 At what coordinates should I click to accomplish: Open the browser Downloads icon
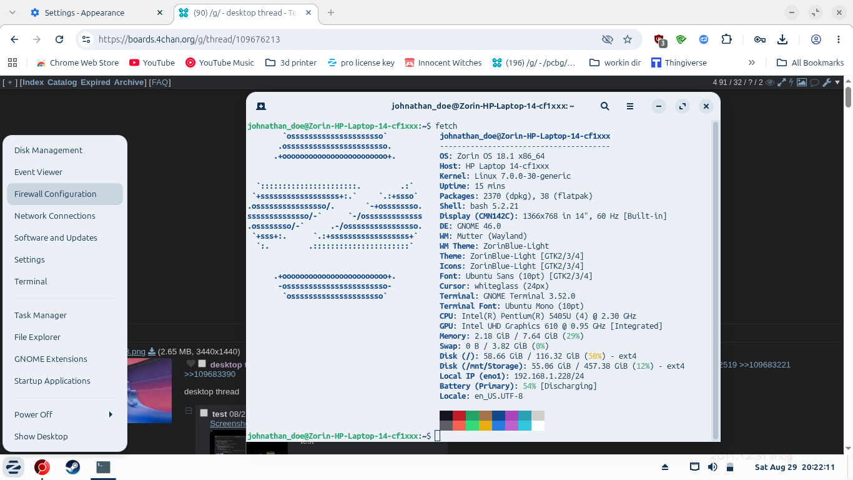point(782,39)
